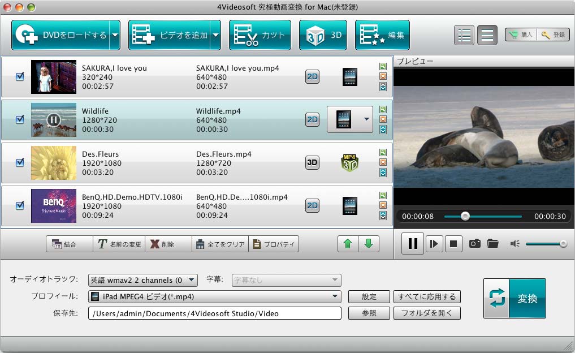Click the すべてに応用する button
The image size is (575, 353).
[427, 296]
